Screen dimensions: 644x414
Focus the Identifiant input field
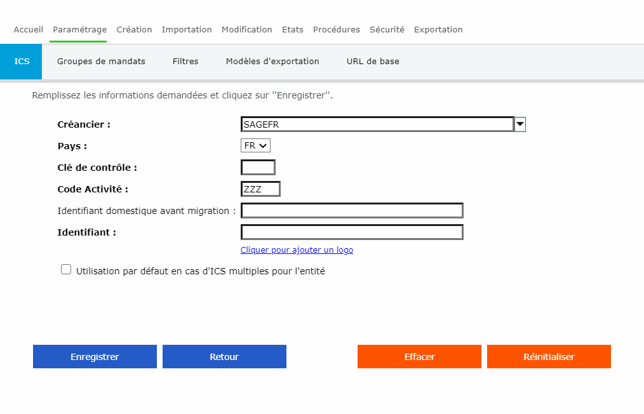click(x=352, y=232)
